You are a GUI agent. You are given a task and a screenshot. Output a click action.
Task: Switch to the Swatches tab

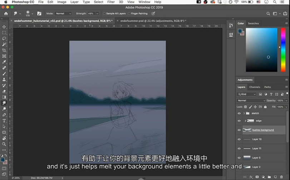(253, 24)
